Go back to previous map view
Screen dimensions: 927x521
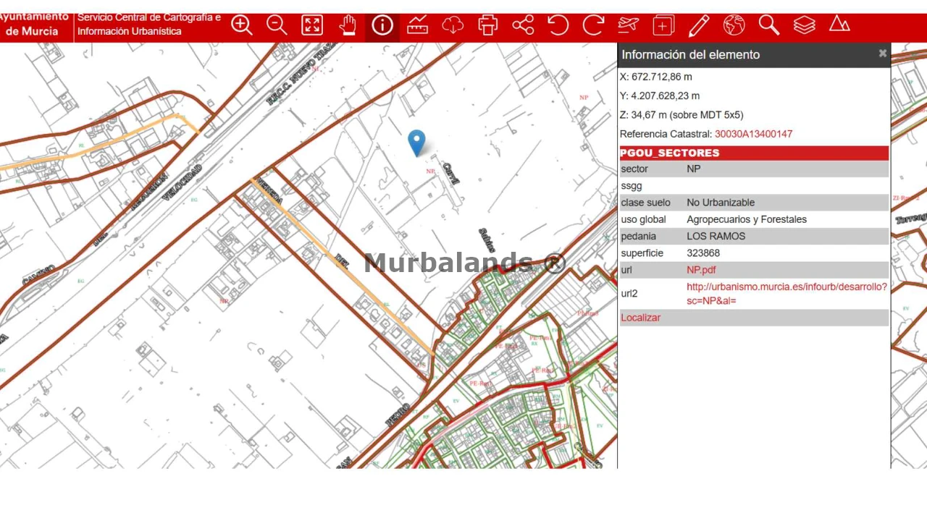(558, 25)
